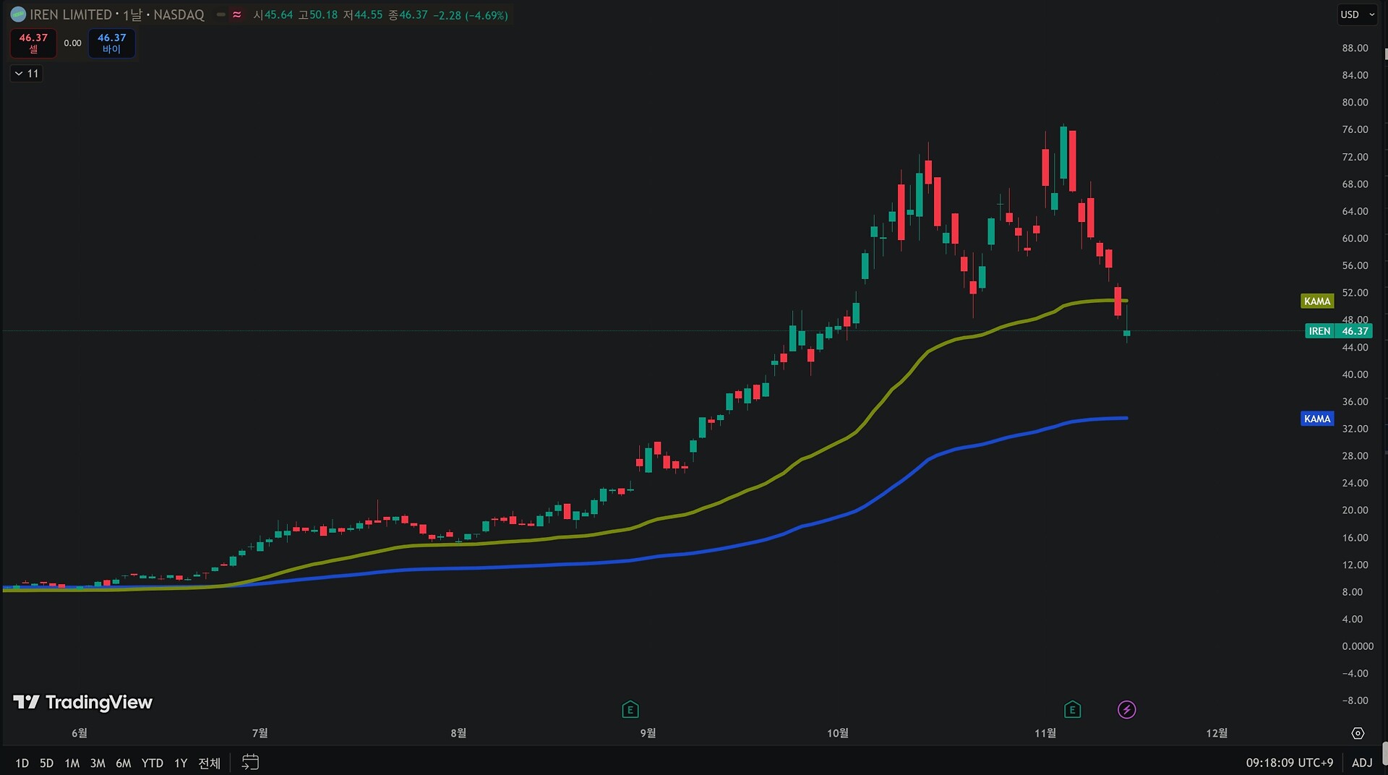This screenshot has height=775, width=1388.
Task: Select the 1Y time range
Action: 181,763
